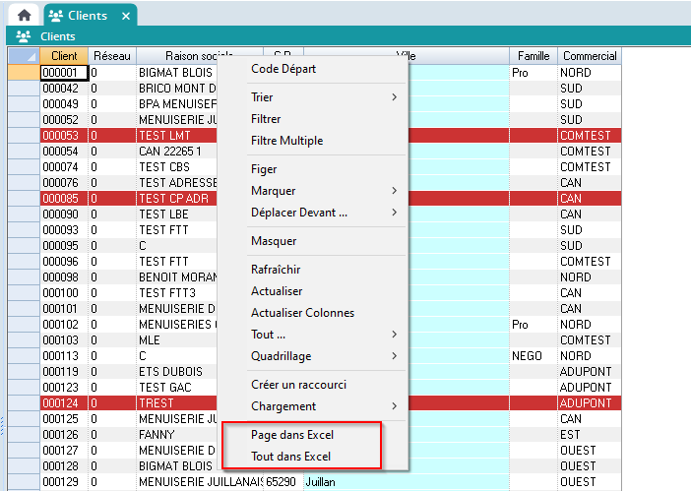Choose Filtre Multiple in the context menu
This screenshot has height=491, width=691.
(286, 141)
